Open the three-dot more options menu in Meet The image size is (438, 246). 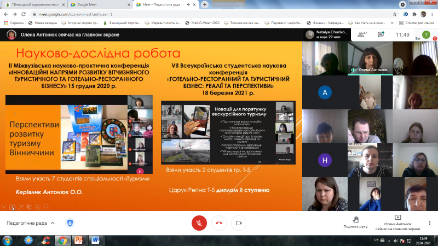[x=430, y=223]
